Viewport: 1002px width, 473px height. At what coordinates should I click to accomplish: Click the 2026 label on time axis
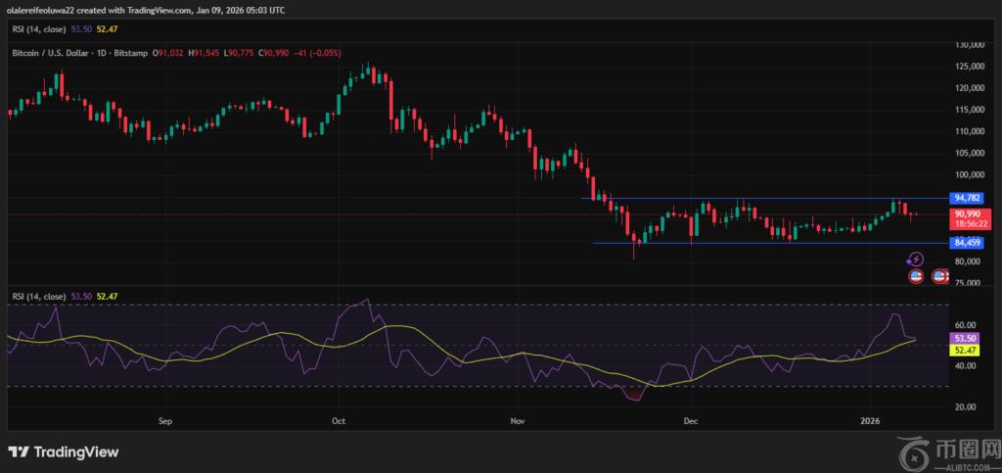click(x=870, y=422)
